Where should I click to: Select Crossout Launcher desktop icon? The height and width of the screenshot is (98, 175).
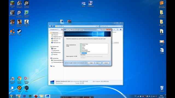pos(27,4)
